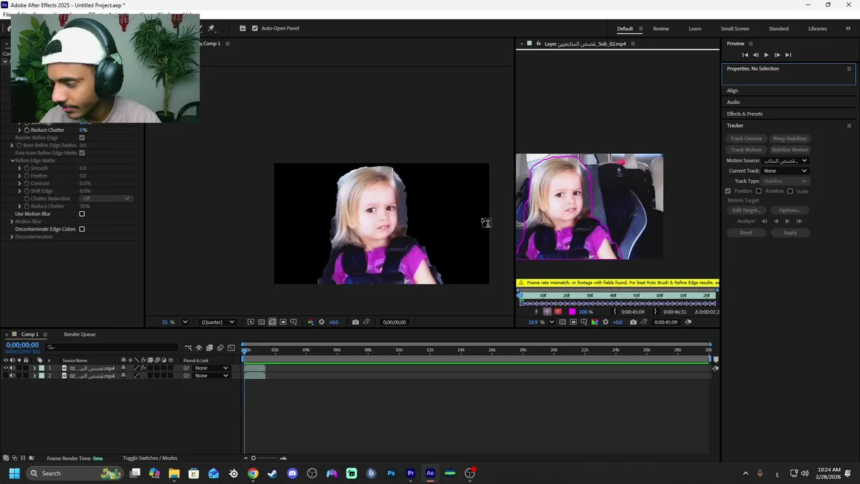
Task: Click reset exposure icon in Layer viewer
Action: [605, 322]
